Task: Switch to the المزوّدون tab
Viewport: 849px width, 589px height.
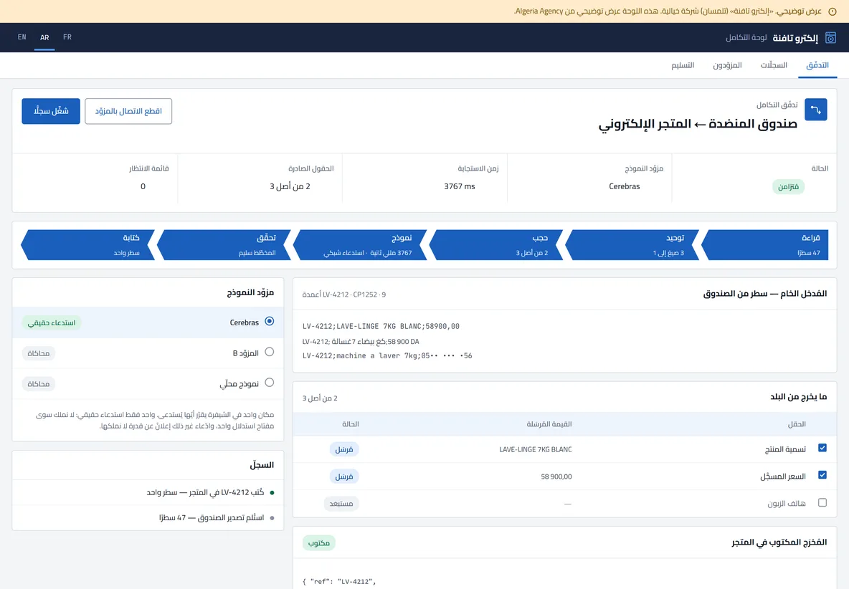Action: click(x=727, y=65)
